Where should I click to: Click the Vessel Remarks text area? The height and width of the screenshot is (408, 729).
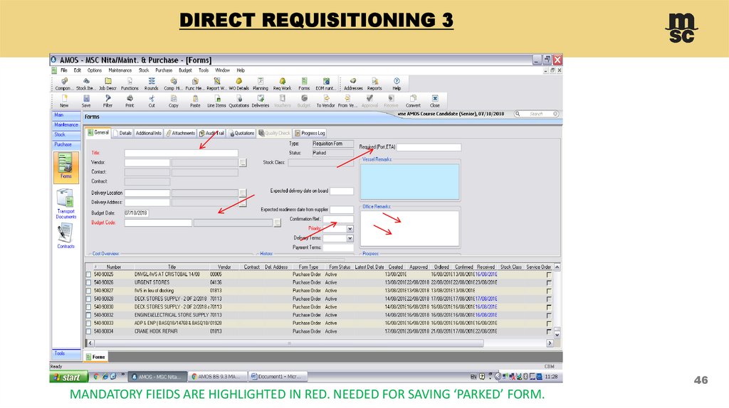point(410,182)
